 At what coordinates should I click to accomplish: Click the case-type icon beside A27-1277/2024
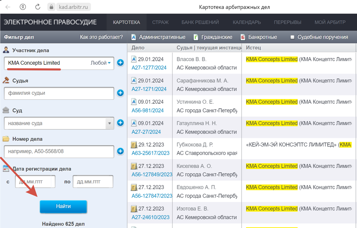click(134, 59)
